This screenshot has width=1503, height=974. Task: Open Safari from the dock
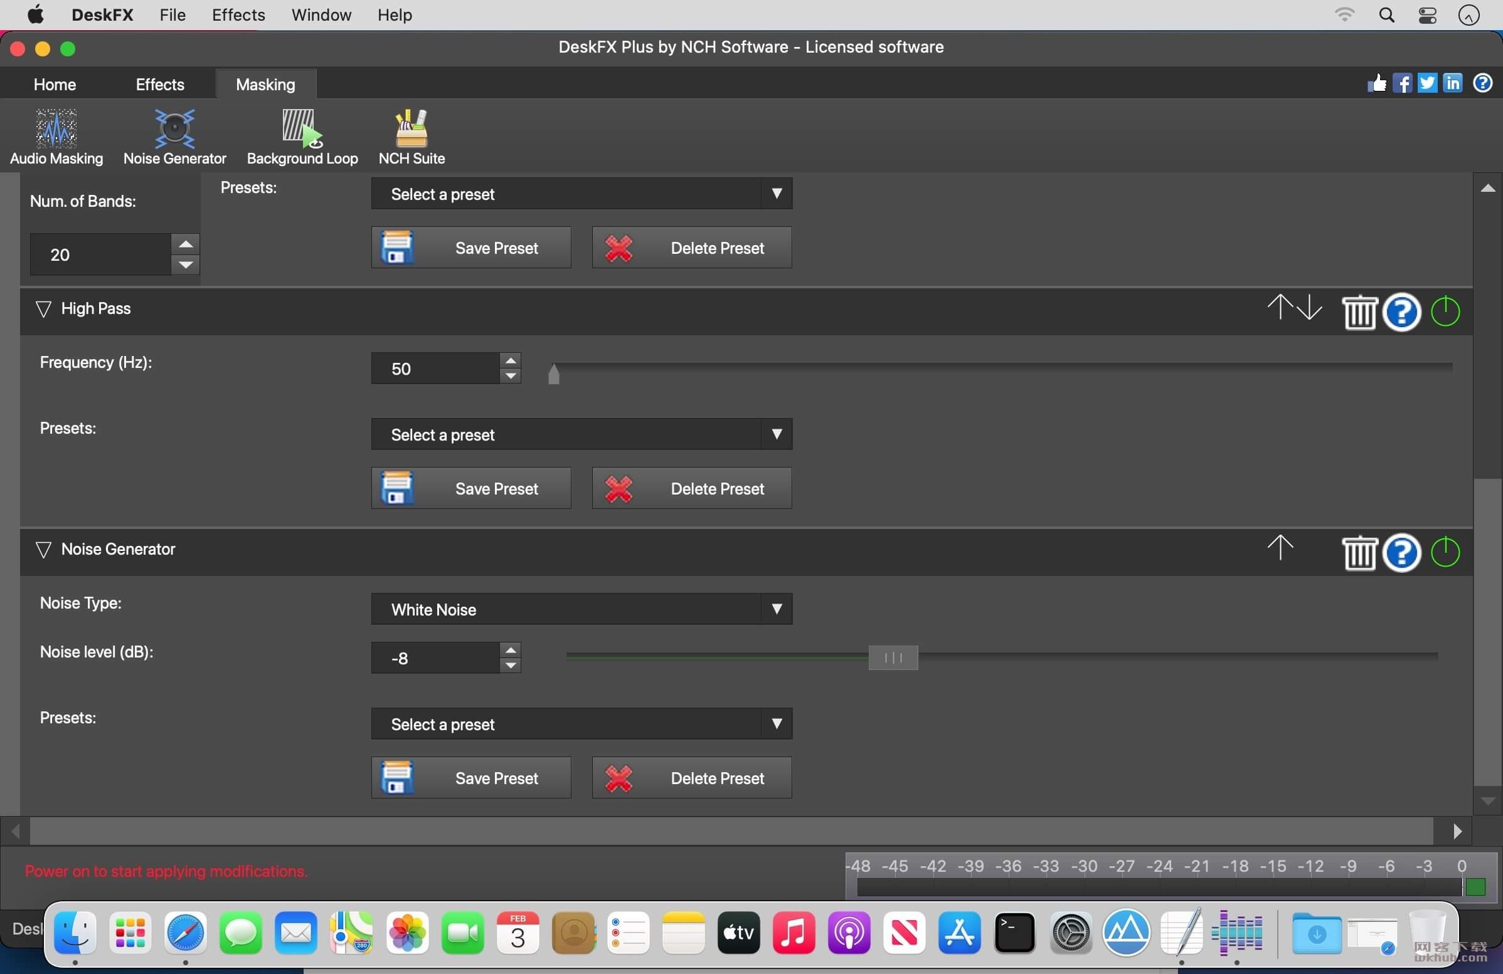tap(185, 933)
